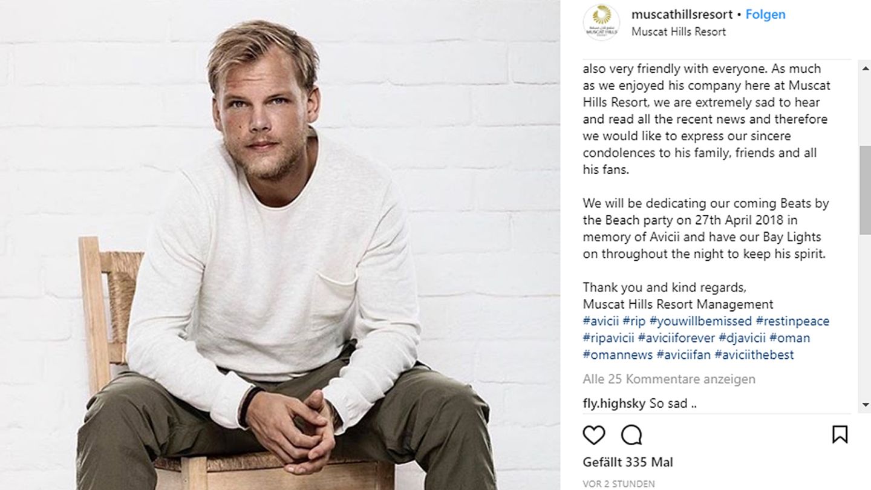The image size is (871, 490).
Task: Expand all 25 comments
Action: tap(669, 379)
